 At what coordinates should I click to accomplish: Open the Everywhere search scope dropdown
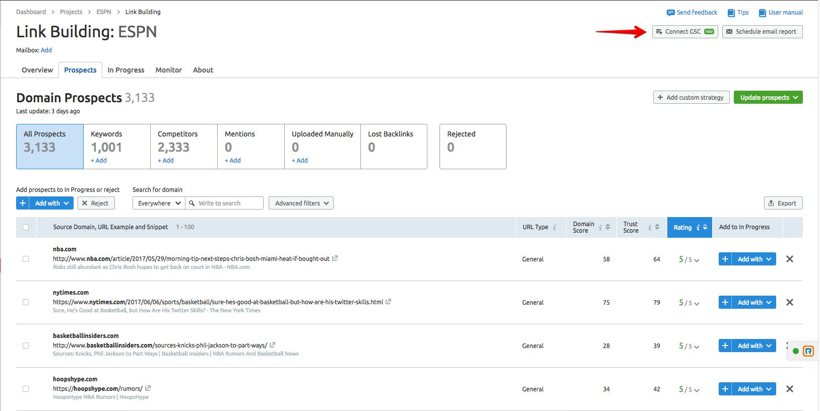[x=159, y=203]
